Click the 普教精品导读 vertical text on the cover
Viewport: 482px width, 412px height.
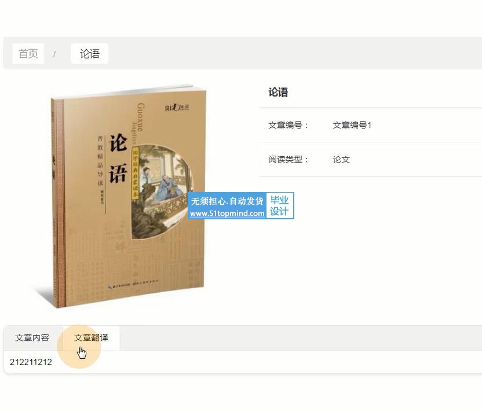click(x=100, y=160)
